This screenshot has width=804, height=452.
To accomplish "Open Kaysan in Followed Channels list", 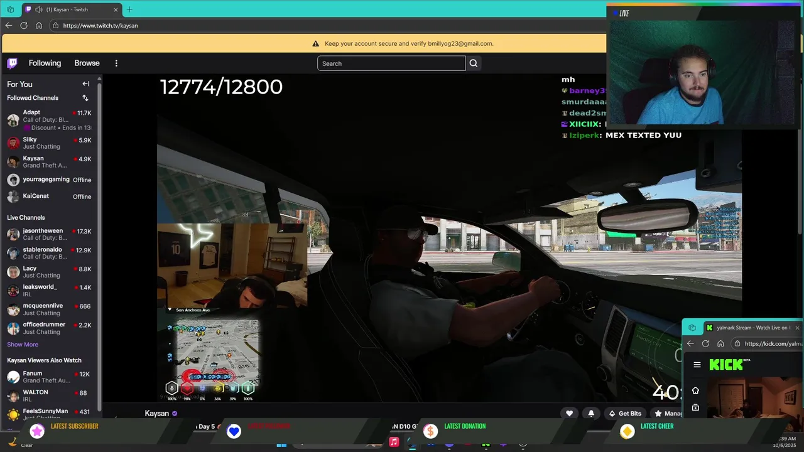I will pyautogui.click(x=50, y=161).
